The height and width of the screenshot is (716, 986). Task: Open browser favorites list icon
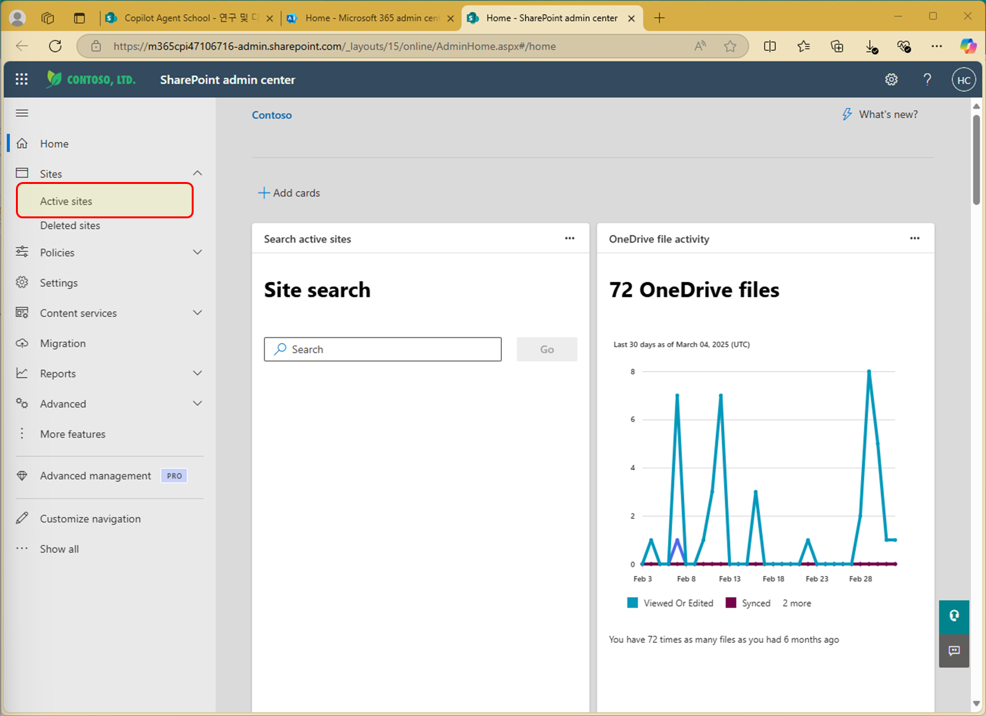[x=803, y=46]
